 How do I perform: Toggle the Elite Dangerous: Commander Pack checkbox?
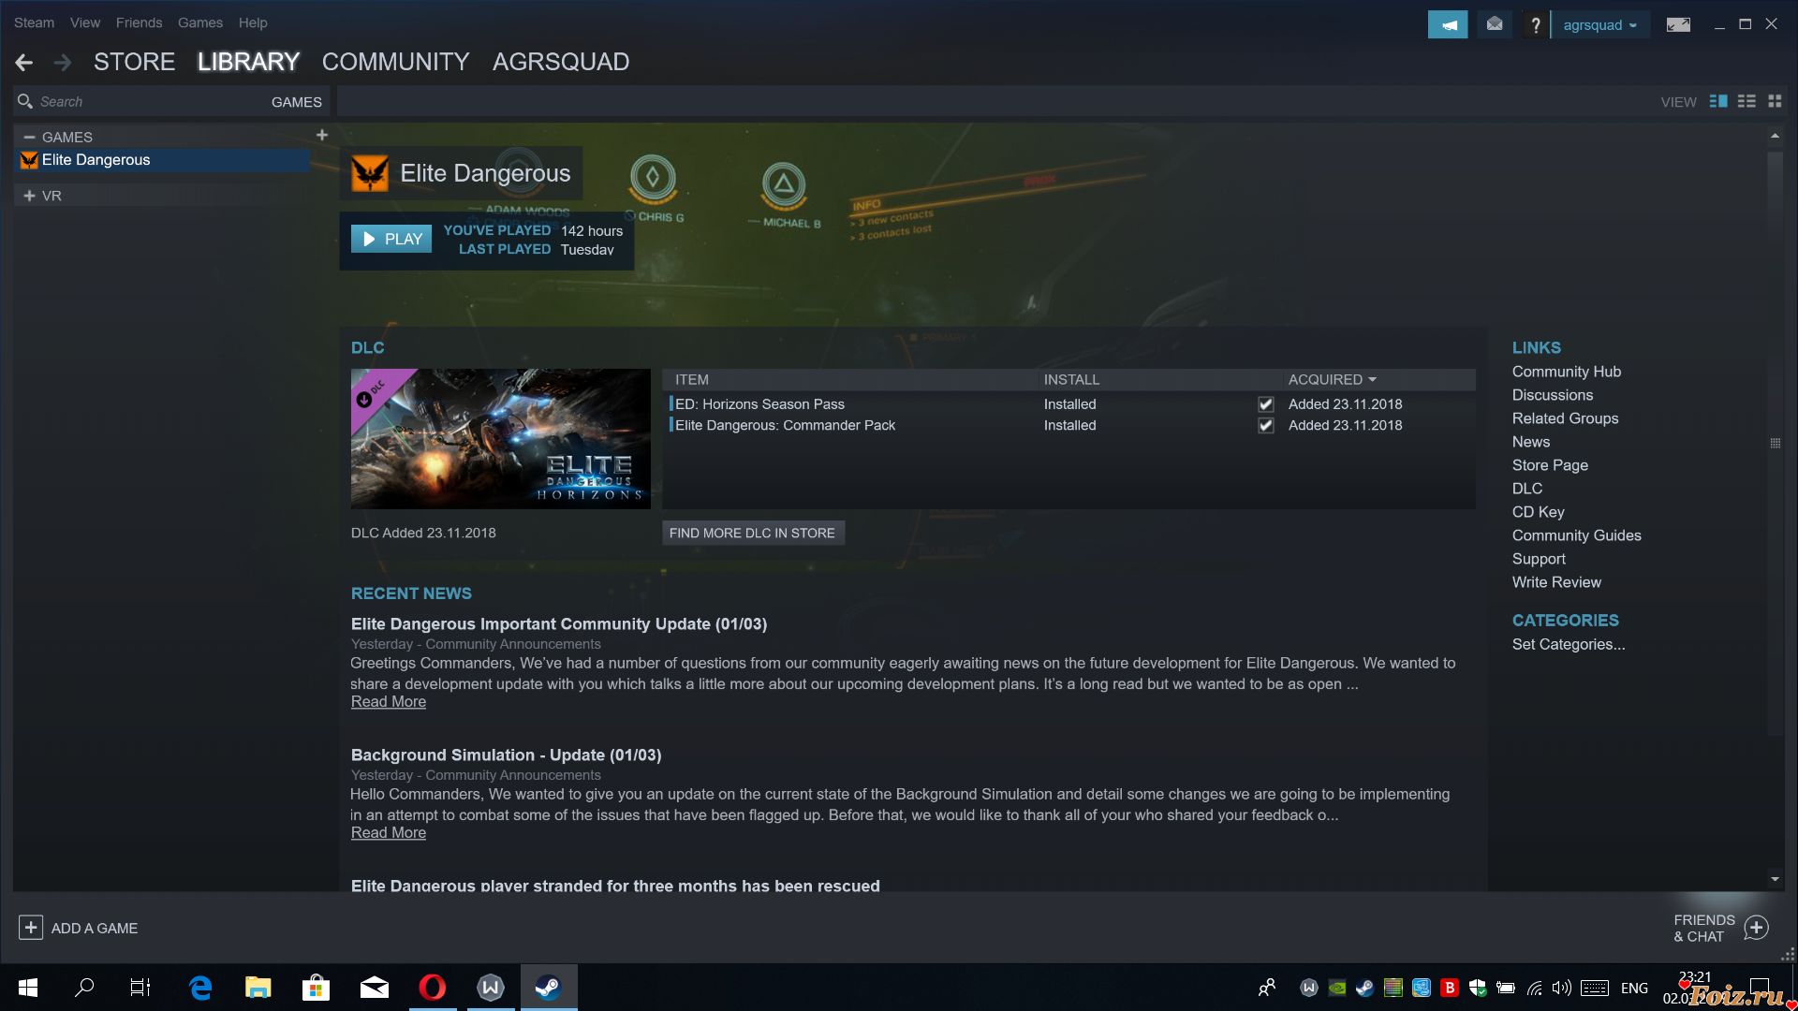(x=1266, y=426)
